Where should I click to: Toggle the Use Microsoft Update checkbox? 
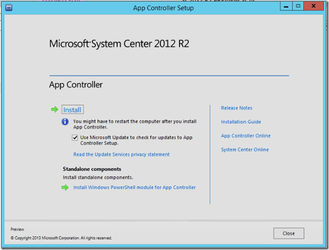point(76,138)
